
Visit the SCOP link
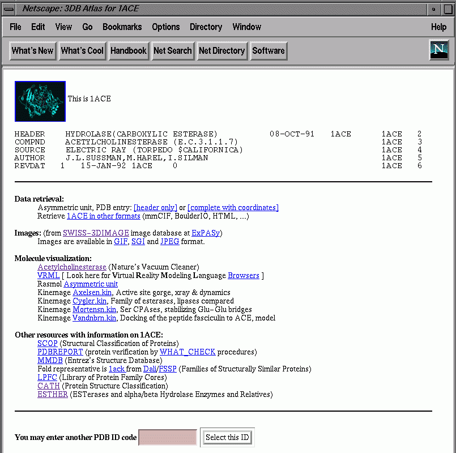(x=48, y=343)
